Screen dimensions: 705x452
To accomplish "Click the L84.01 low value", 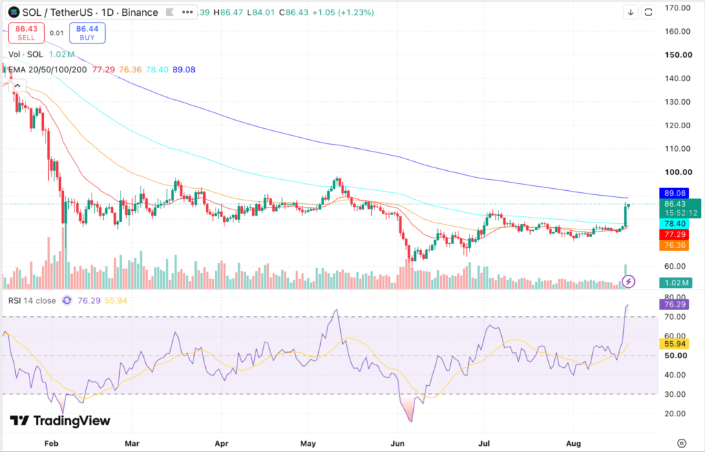I will tap(260, 12).
